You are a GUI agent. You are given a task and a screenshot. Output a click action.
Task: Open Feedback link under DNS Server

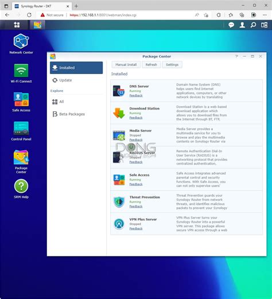click(x=136, y=95)
